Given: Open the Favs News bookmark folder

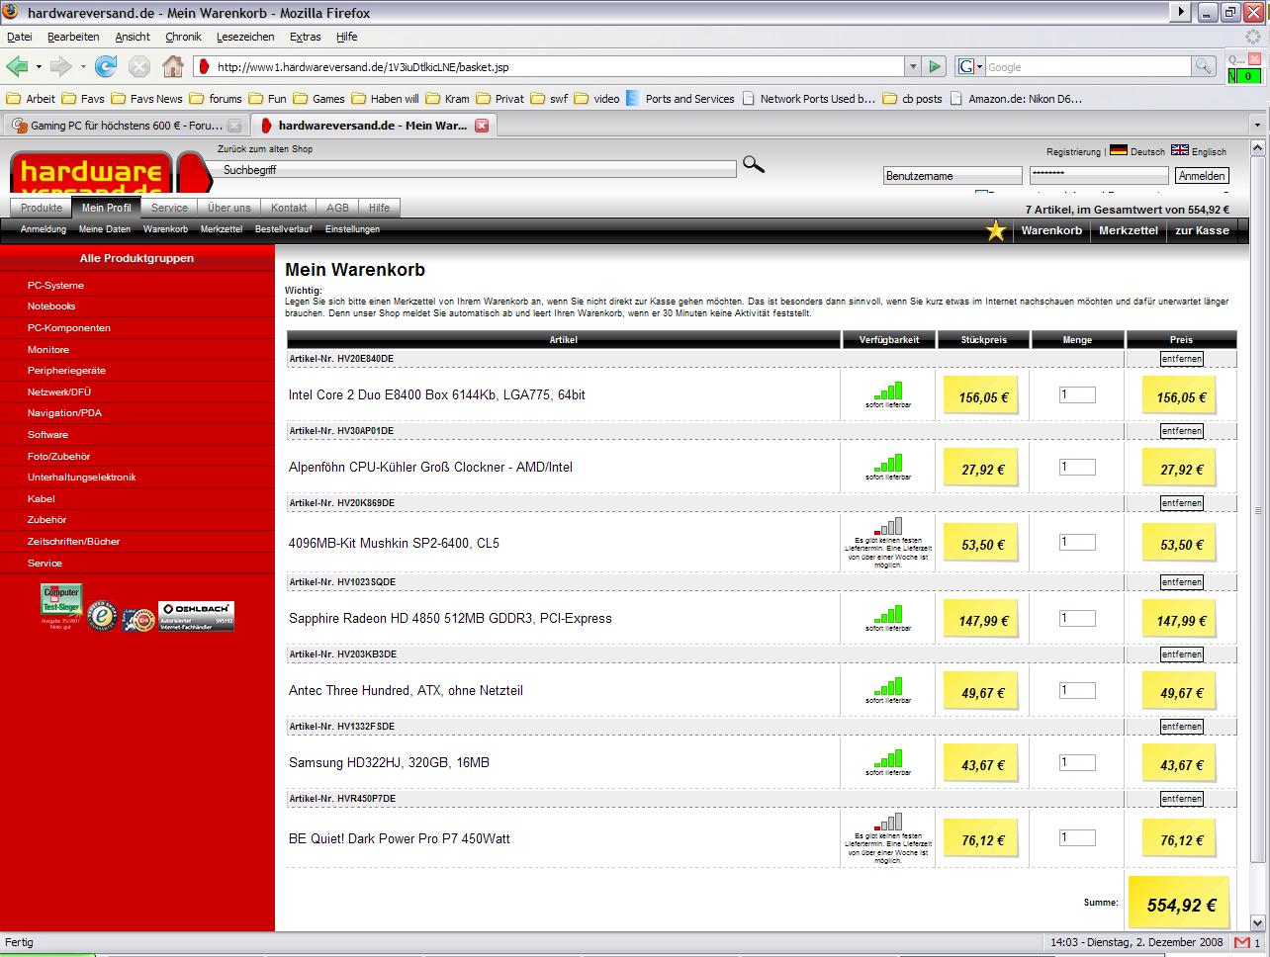Looking at the screenshot, I should (146, 99).
